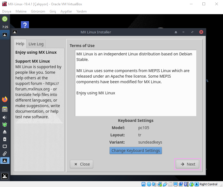Click the 'Right Control' host key label

208,184
